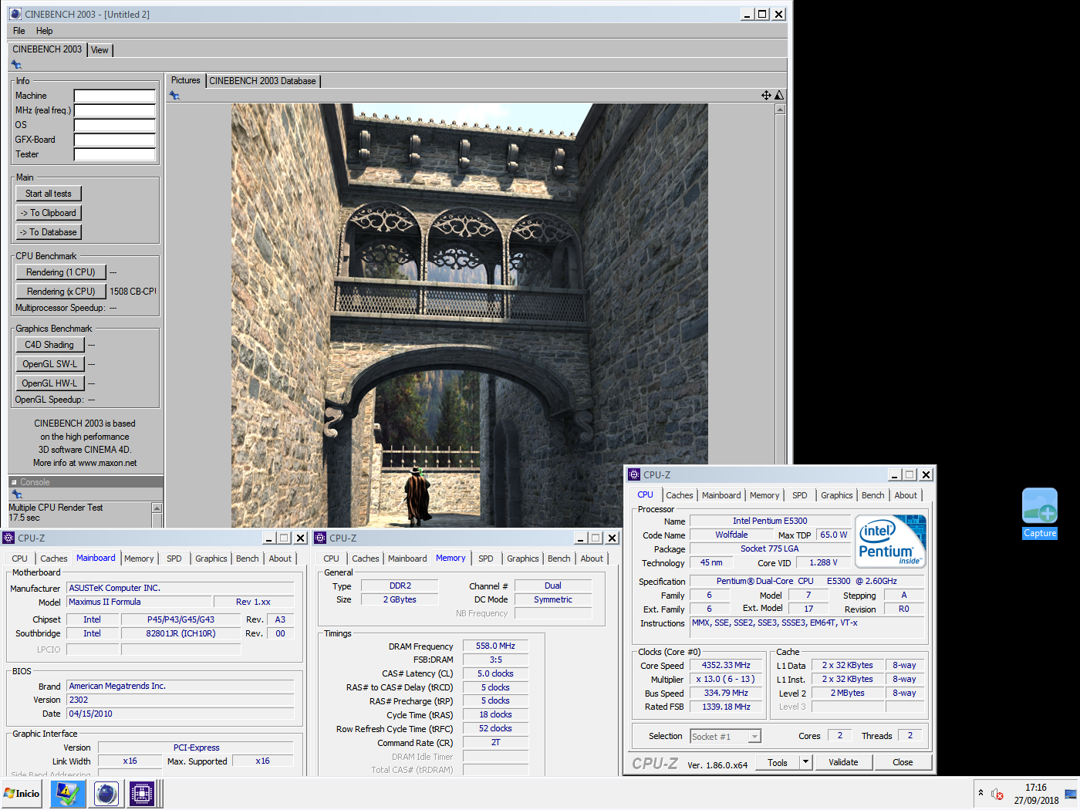Click the rendered castle image
1080x810 pixels.
[470, 315]
